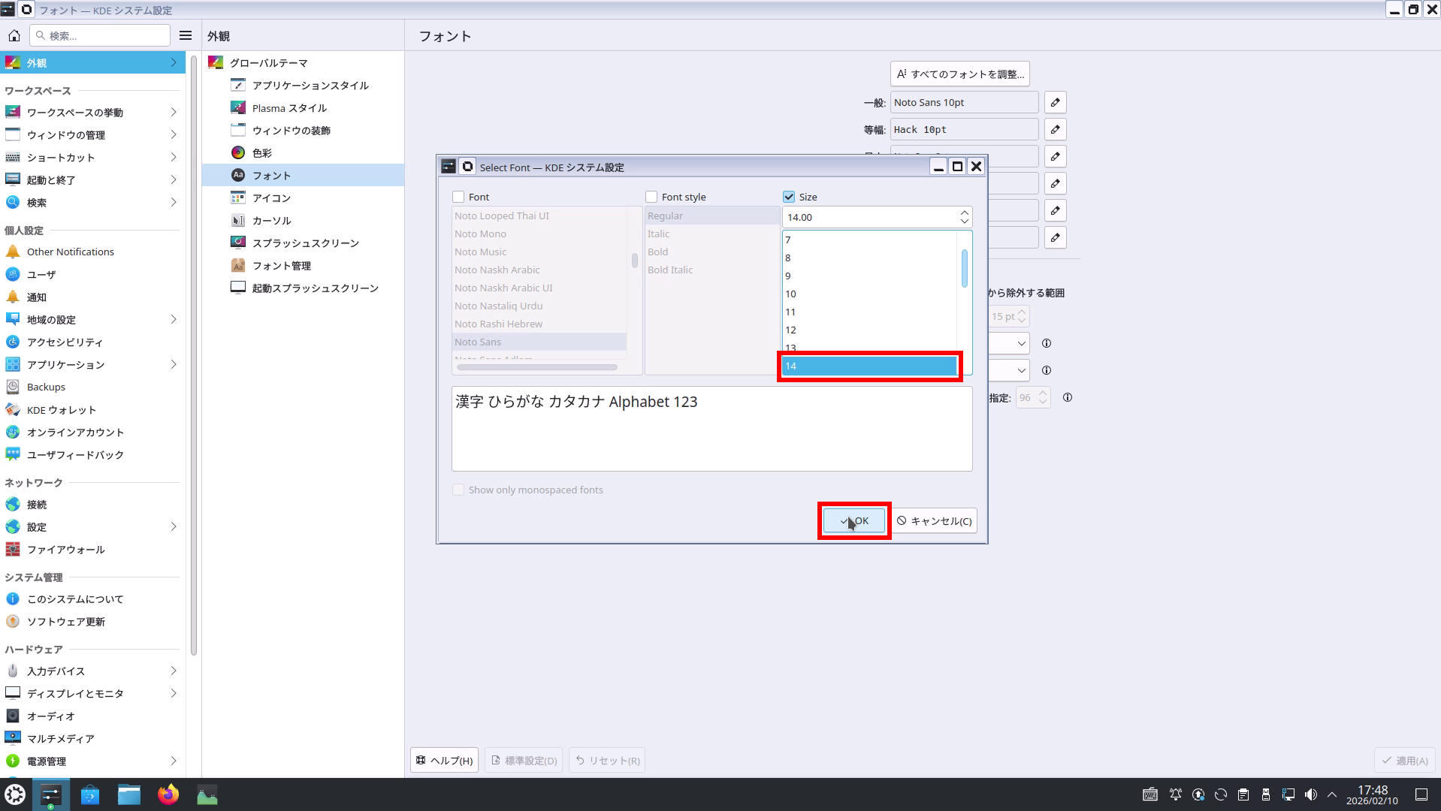Open the hamburger menu next to search
This screenshot has height=811, width=1441.
pos(186,35)
